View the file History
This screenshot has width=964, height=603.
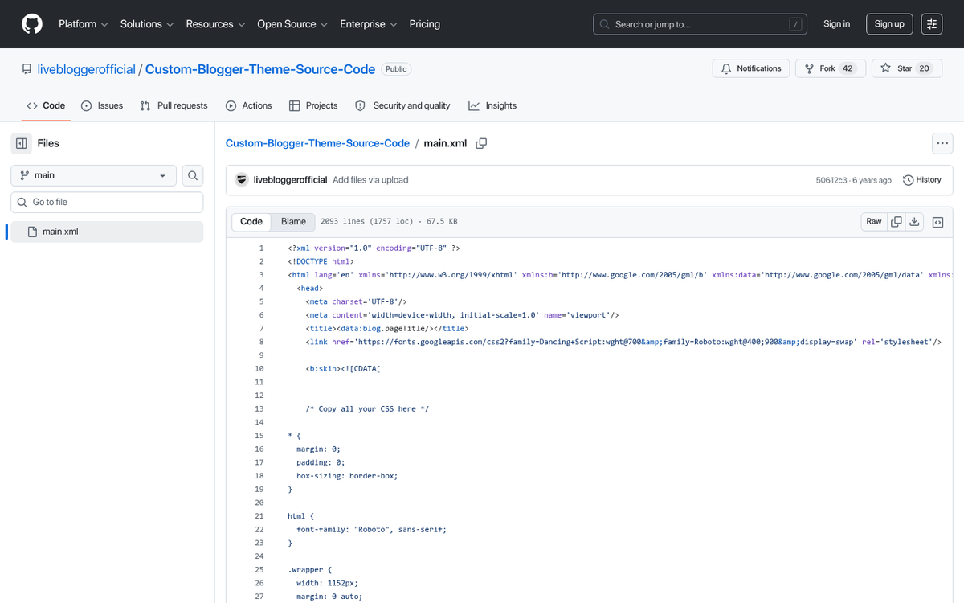pos(921,180)
